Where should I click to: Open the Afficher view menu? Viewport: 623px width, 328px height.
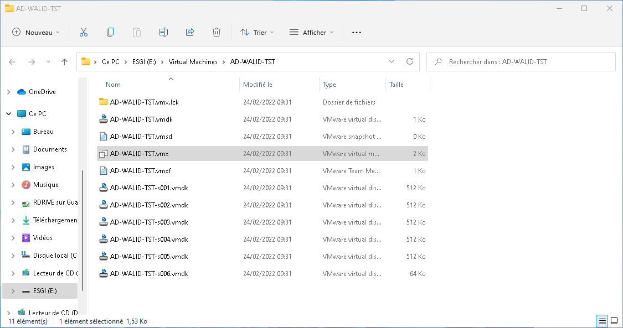(311, 33)
